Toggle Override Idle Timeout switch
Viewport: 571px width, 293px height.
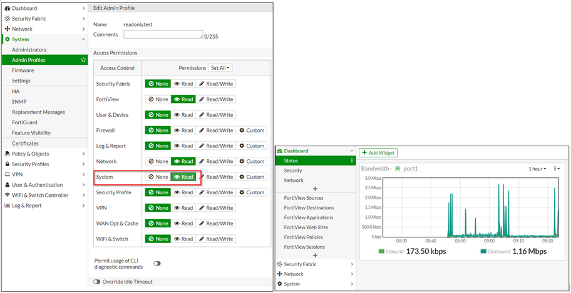pyautogui.click(x=97, y=282)
